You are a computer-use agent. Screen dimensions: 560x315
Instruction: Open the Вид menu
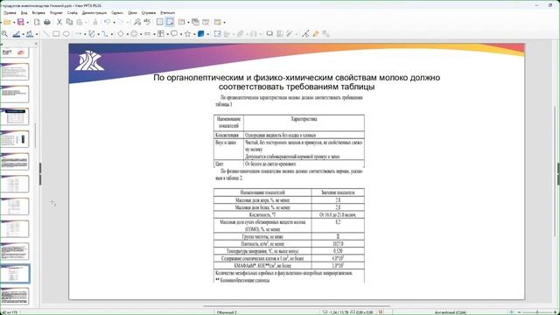click(x=24, y=12)
